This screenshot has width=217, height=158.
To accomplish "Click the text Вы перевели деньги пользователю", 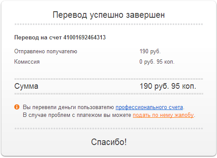I will coord(69,107).
